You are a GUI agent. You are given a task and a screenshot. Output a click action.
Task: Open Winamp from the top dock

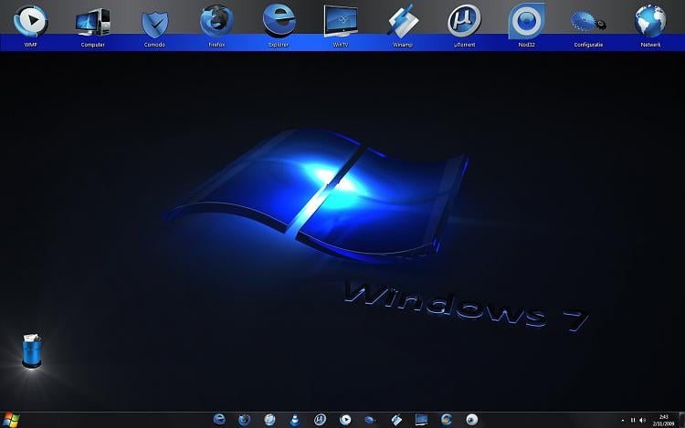pyautogui.click(x=403, y=21)
